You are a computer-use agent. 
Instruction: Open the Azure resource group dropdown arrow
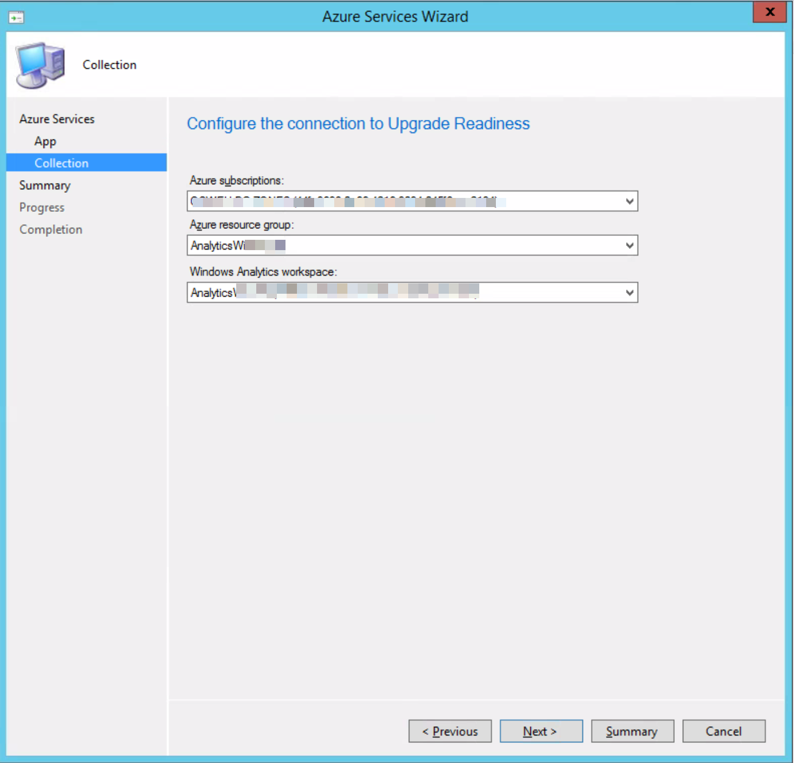629,246
